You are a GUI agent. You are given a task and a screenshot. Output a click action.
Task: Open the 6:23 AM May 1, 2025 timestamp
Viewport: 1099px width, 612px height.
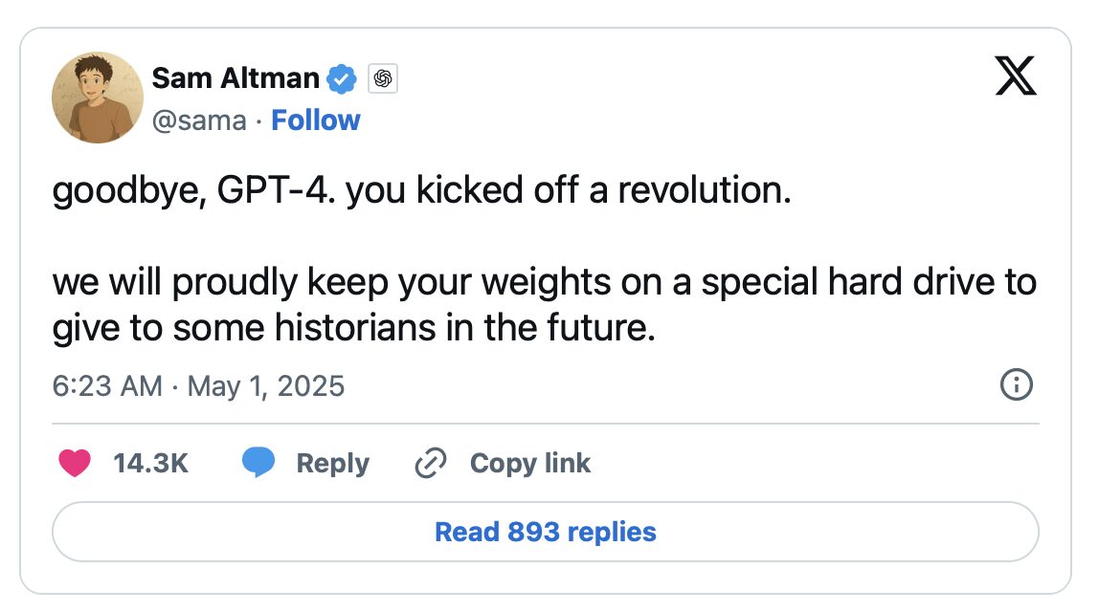tap(198, 386)
